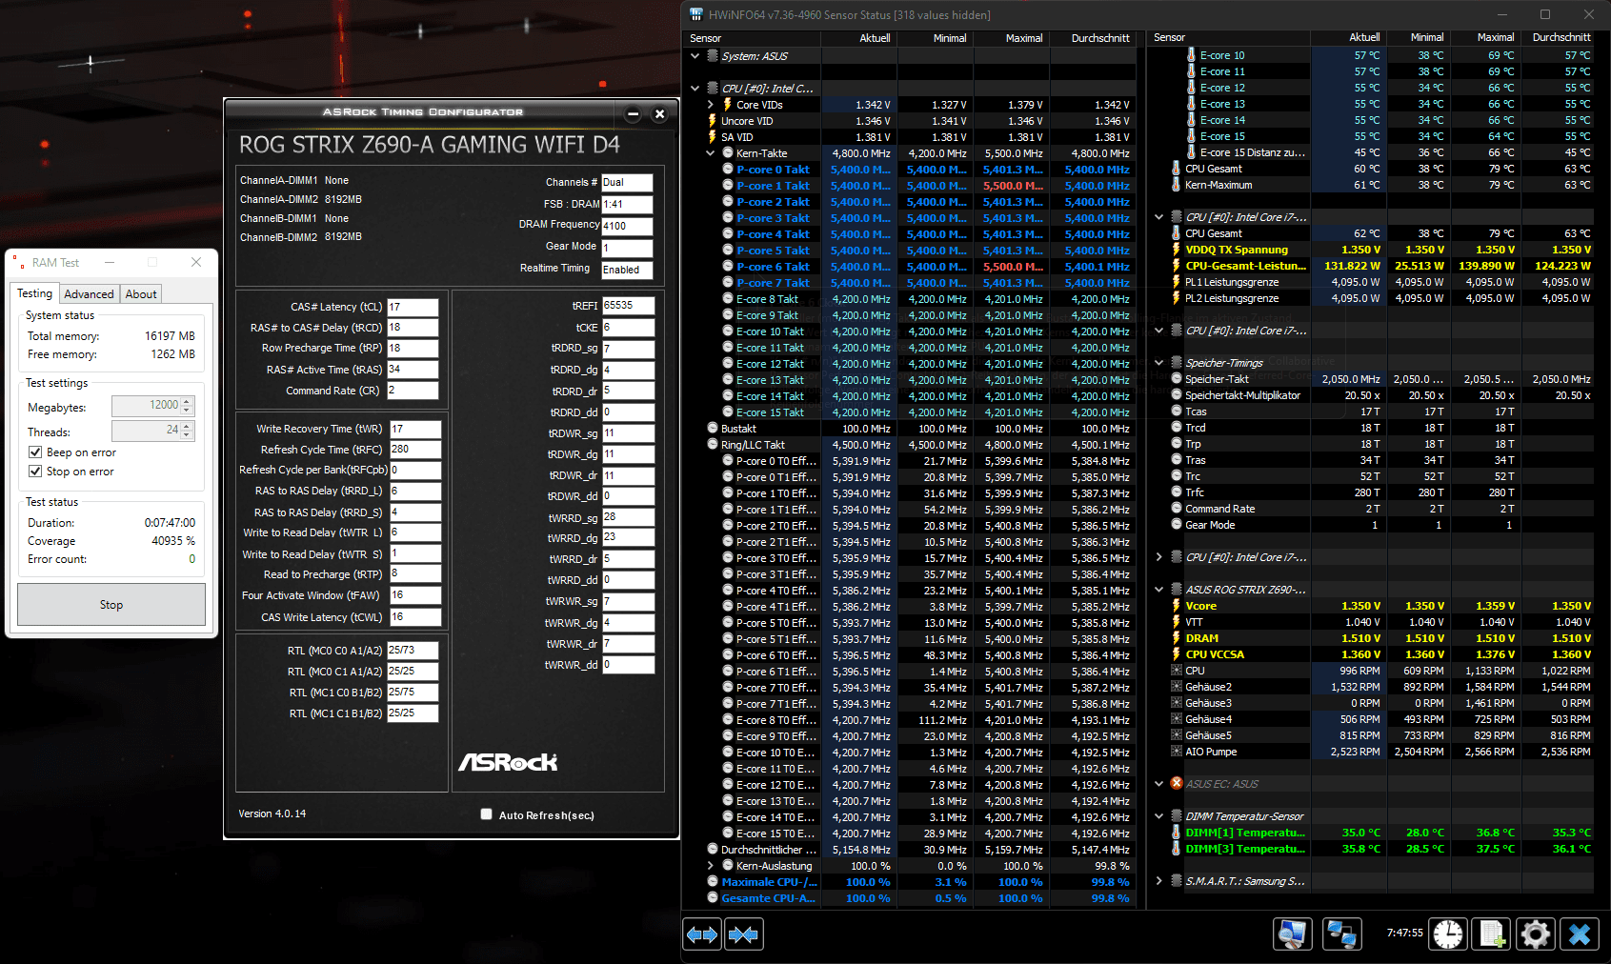Decrease Threads with down spinner arrow
Image resolution: width=1611 pixels, height=964 pixels.
point(188,435)
